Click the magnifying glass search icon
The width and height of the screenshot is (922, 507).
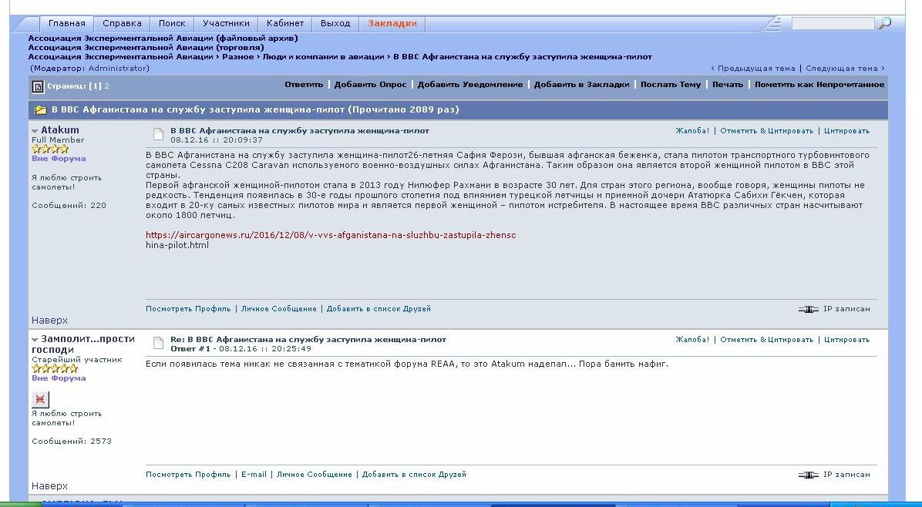pyautogui.click(x=884, y=24)
